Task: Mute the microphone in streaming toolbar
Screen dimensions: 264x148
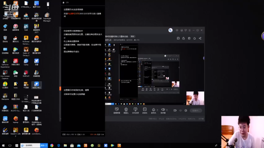Action: 153,111
